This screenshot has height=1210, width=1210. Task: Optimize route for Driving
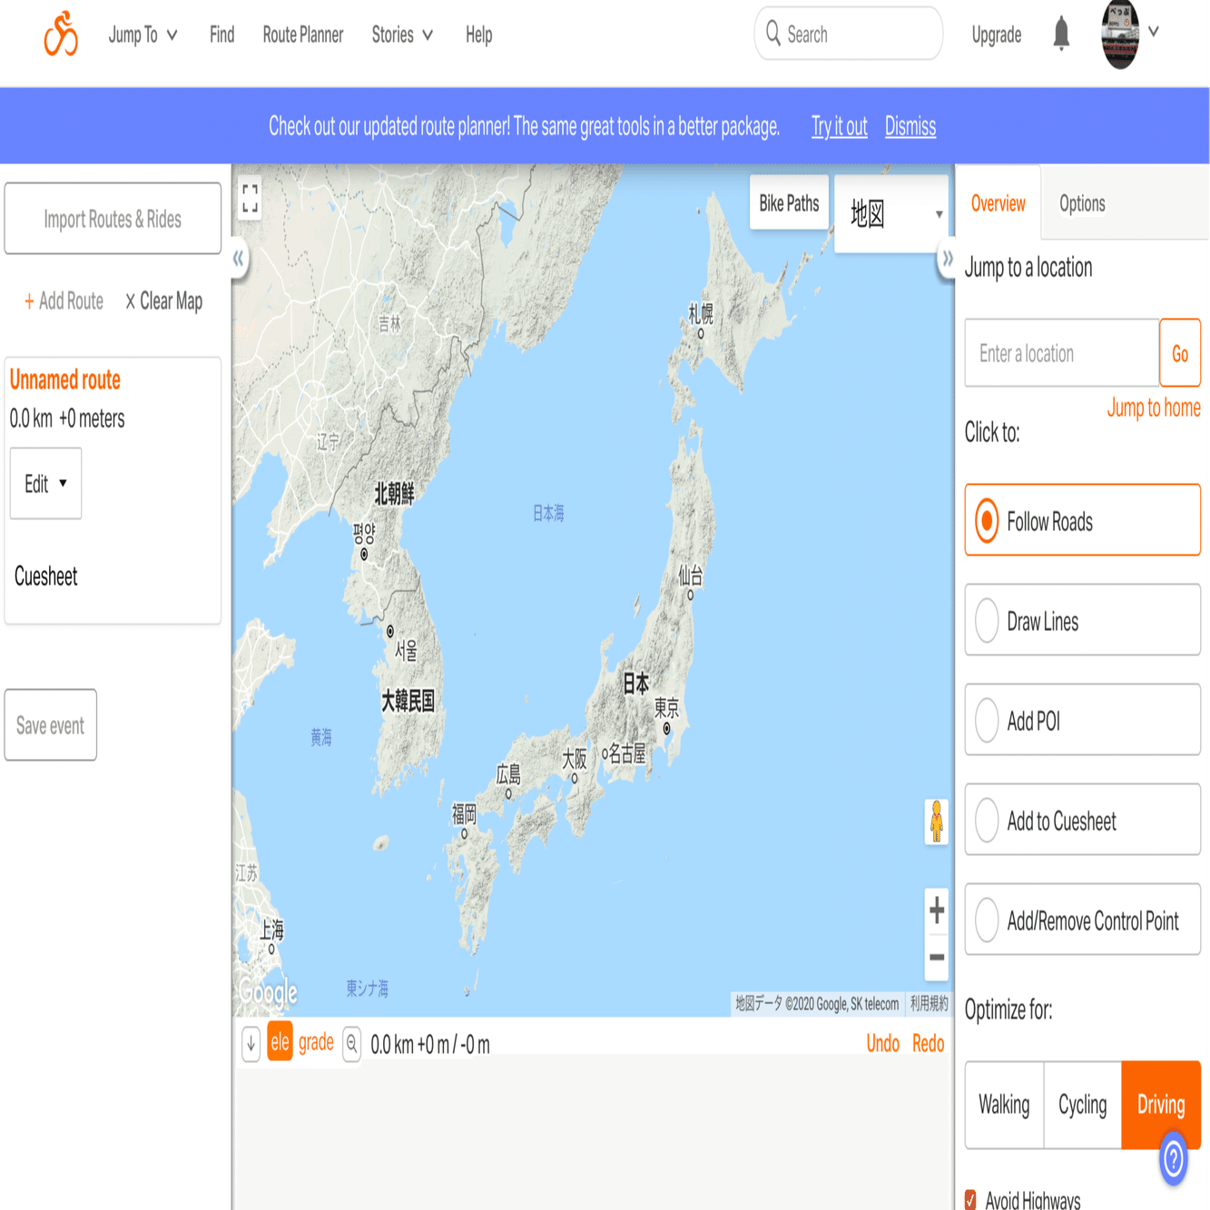click(x=1162, y=1105)
